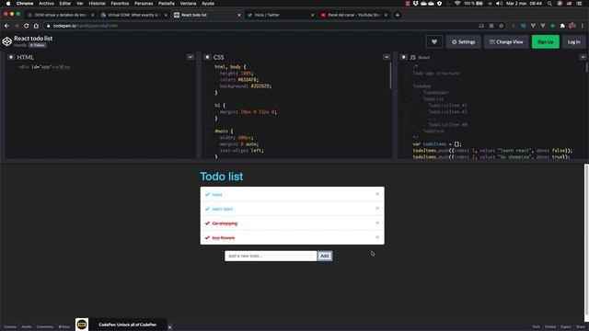Screen dimensions: 589x331
Task: Open the Favoritos menu
Action: point(120,4)
